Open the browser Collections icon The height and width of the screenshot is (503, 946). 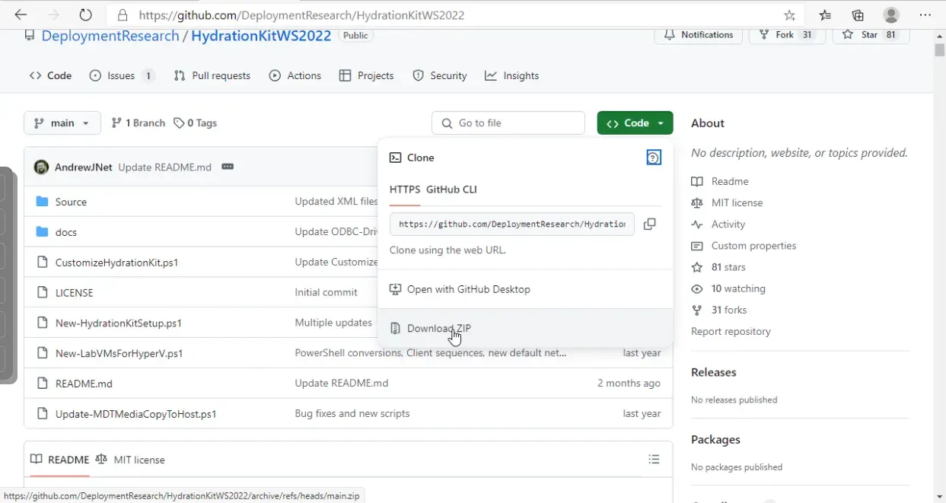(858, 15)
